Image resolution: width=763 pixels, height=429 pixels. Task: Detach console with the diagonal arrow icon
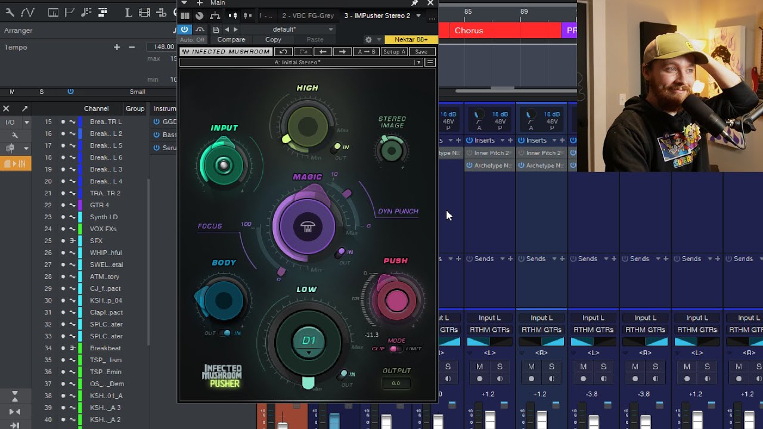pos(24,108)
